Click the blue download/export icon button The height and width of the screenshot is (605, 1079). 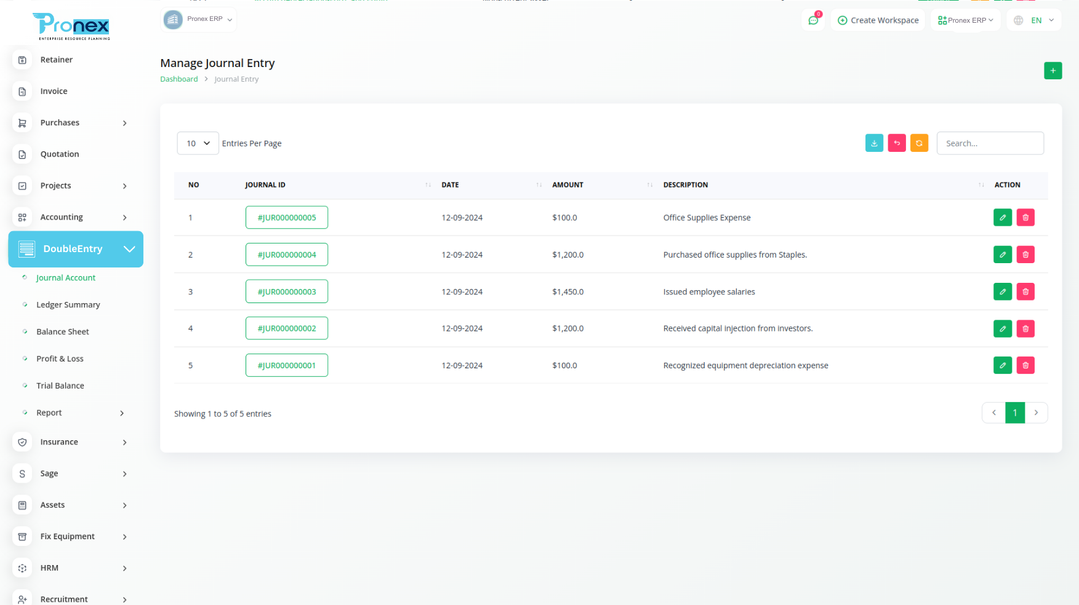[x=874, y=143]
